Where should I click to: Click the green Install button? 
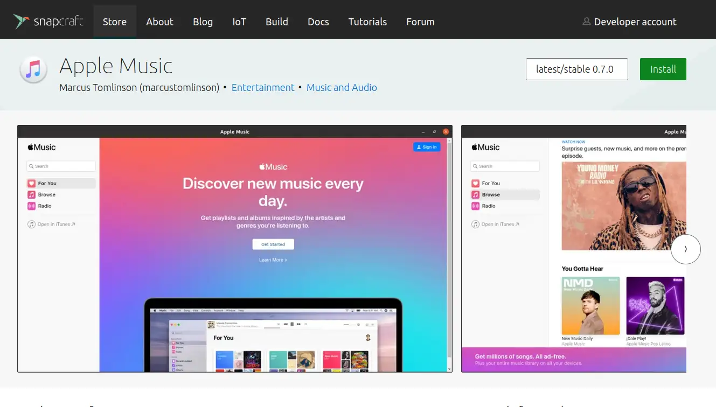pyautogui.click(x=663, y=69)
